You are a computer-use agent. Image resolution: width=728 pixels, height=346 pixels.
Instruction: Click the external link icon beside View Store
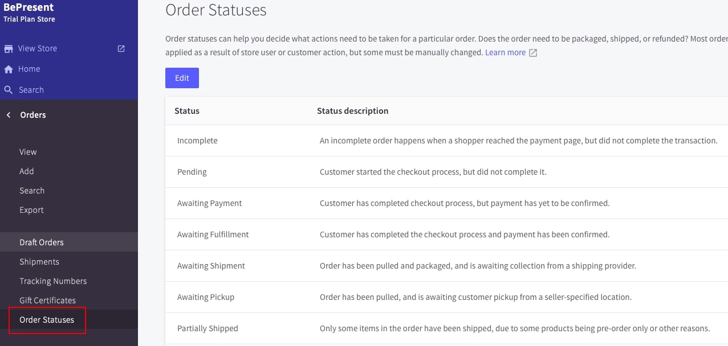(x=121, y=48)
